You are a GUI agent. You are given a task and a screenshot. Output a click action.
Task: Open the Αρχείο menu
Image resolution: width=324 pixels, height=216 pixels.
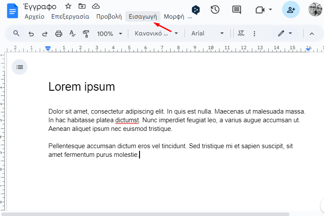pyautogui.click(x=34, y=16)
